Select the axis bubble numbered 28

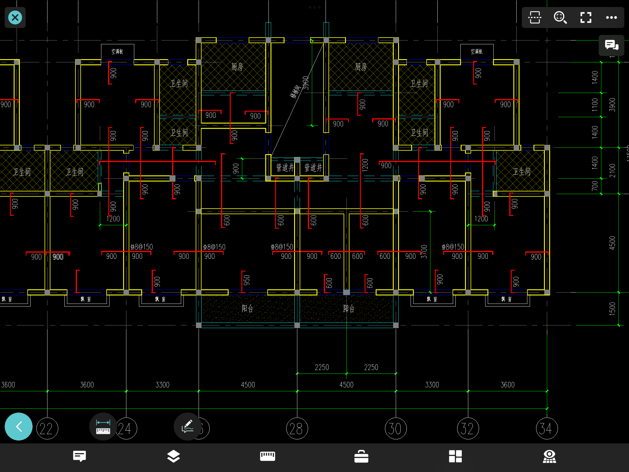tap(297, 429)
